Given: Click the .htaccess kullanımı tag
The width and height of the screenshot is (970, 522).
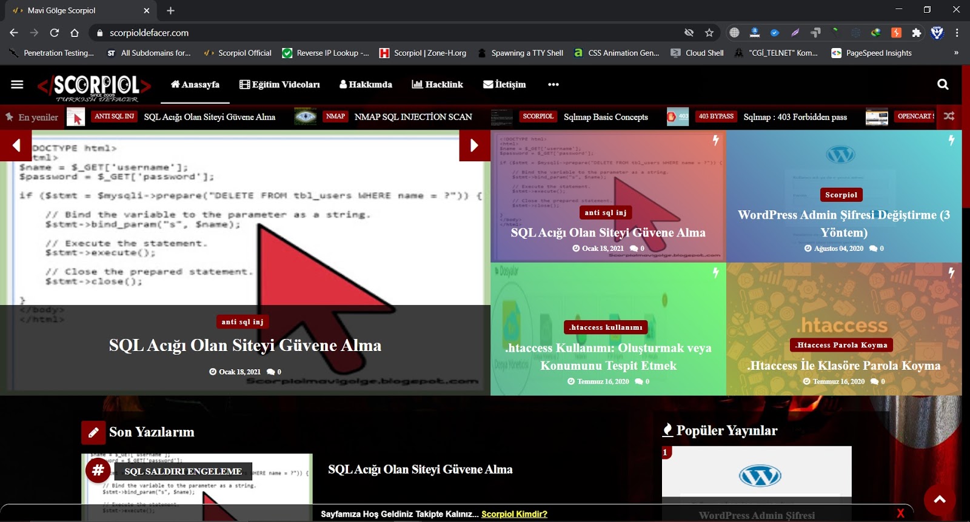Looking at the screenshot, I should coord(606,327).
